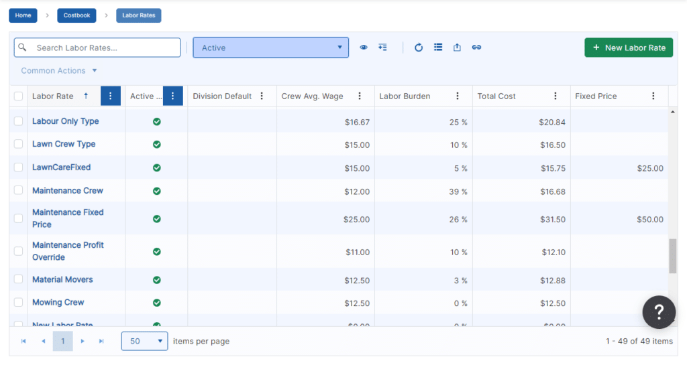Viewport: 687px width, 365px height.
Task: Tick the Material Movers row checkbox
Action: pyautogui.click(x=19, y=280)
